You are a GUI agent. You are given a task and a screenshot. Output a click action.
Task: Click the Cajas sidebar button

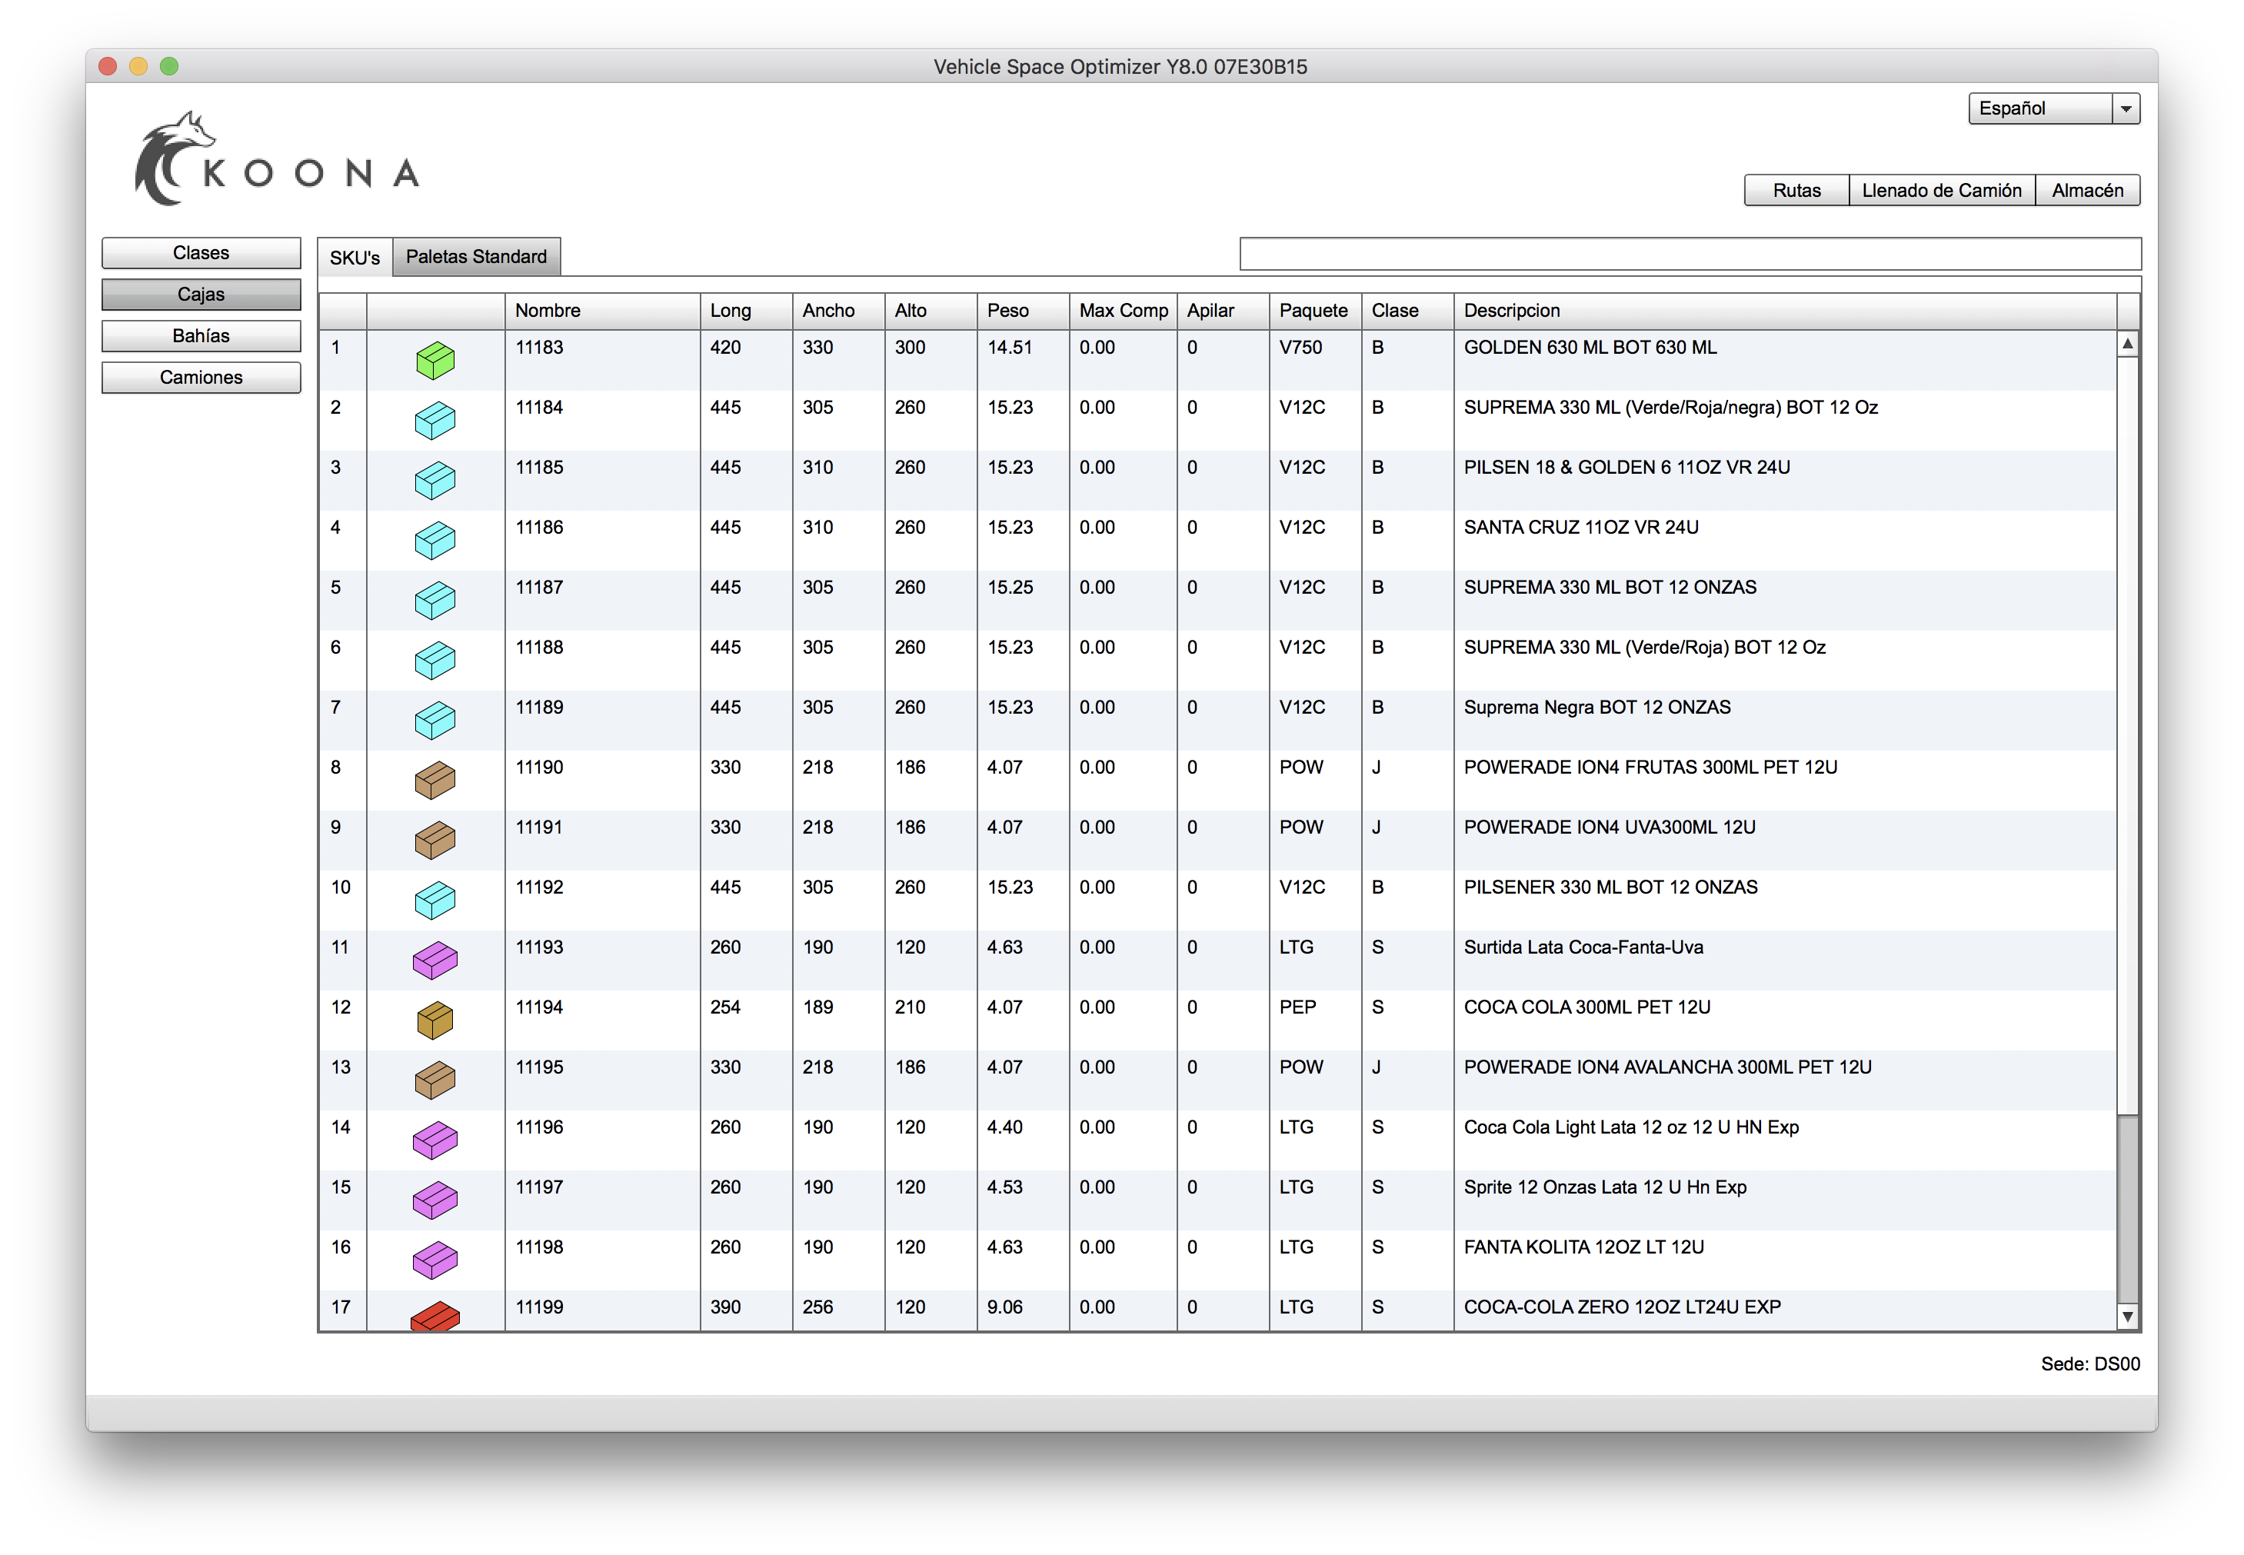click(x=201, y=295)
